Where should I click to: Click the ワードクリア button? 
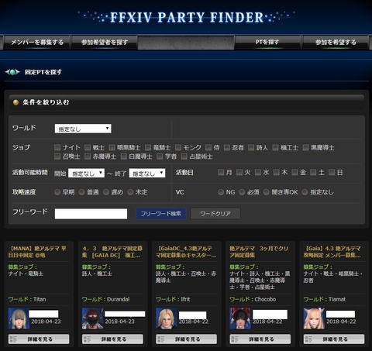(x=215, y=214)
